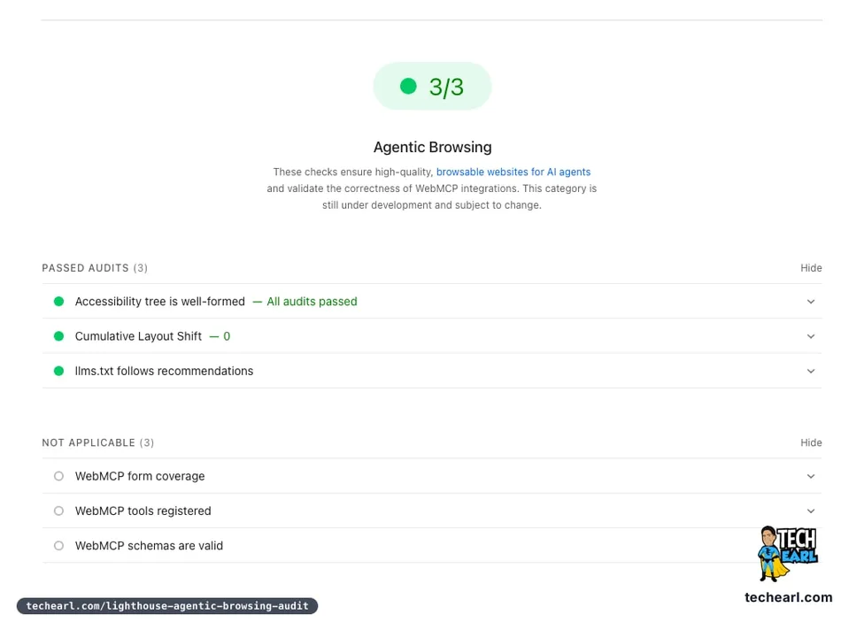Screen dimensions: 864x630
Task: Click the NOT APPLICABLE (3) heading
Action: coord(98,442)
